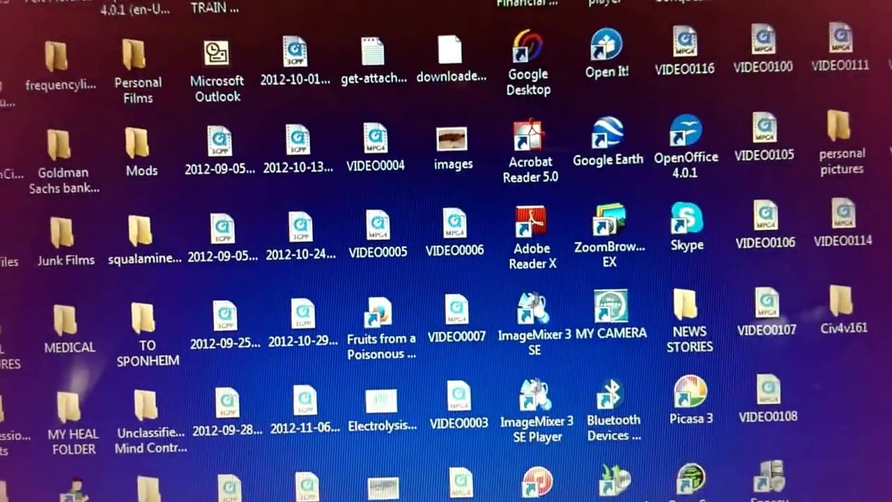Select the 2012-11-06 3GPP file
892x502 pixels.
[305, 400]
